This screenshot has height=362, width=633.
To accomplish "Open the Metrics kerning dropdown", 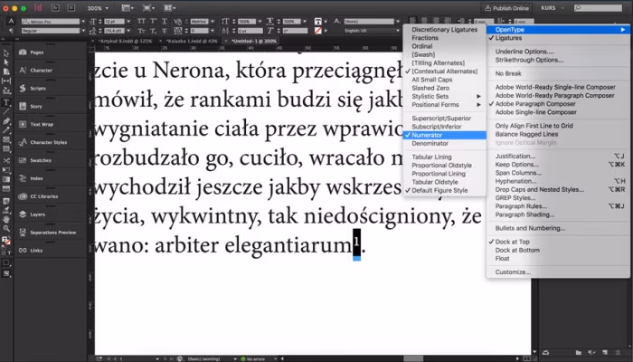I will [213, 22].
